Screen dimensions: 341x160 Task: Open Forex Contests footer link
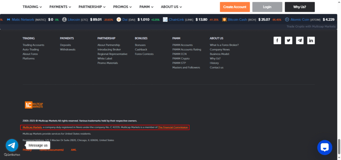pos(144,54)
